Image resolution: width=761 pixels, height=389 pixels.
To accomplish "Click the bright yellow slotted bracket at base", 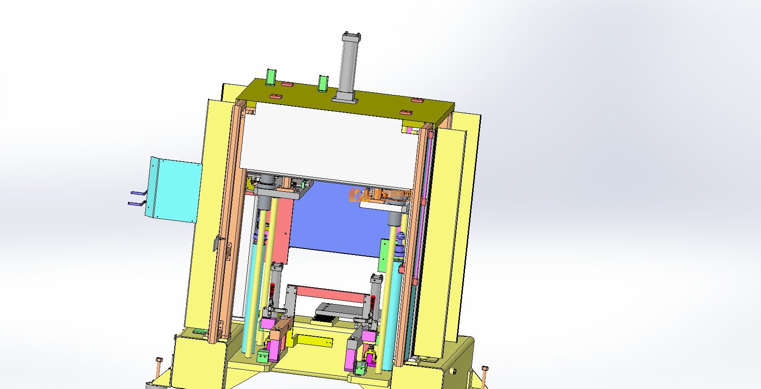I will point(313,340).
